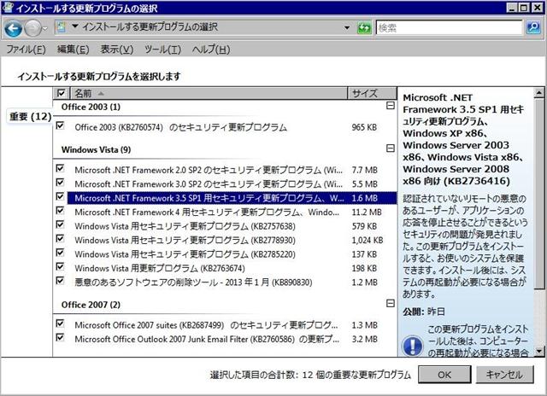Uncheck Windows Vista KB2763674 update checkbox
Screen dimensions: 547x396
click(60, 266)
